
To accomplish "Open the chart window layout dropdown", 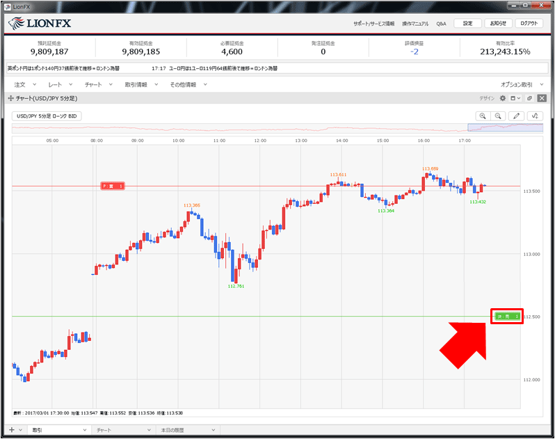I will (515, 98).
